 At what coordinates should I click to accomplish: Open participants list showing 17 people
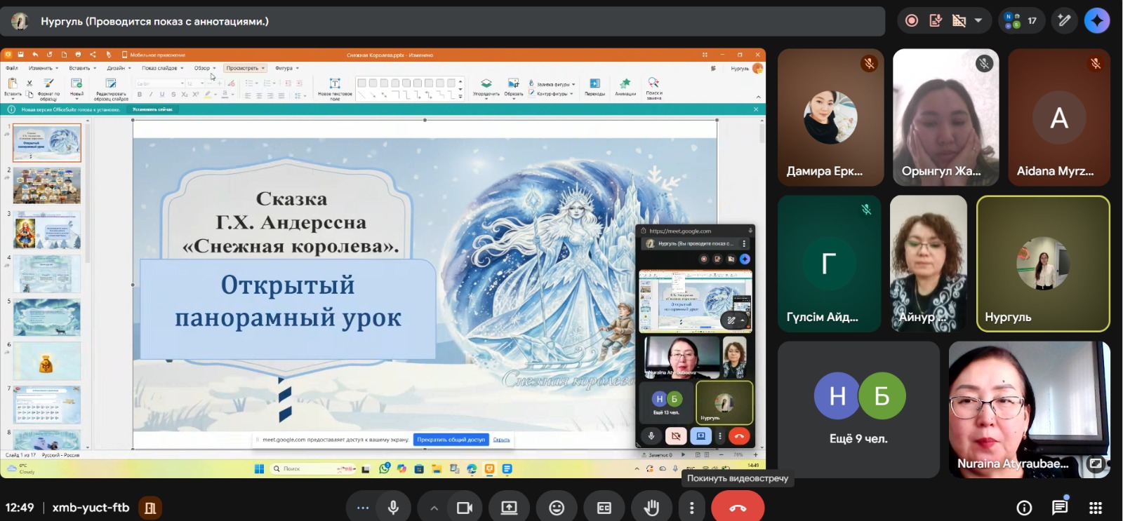(1021, 21)
